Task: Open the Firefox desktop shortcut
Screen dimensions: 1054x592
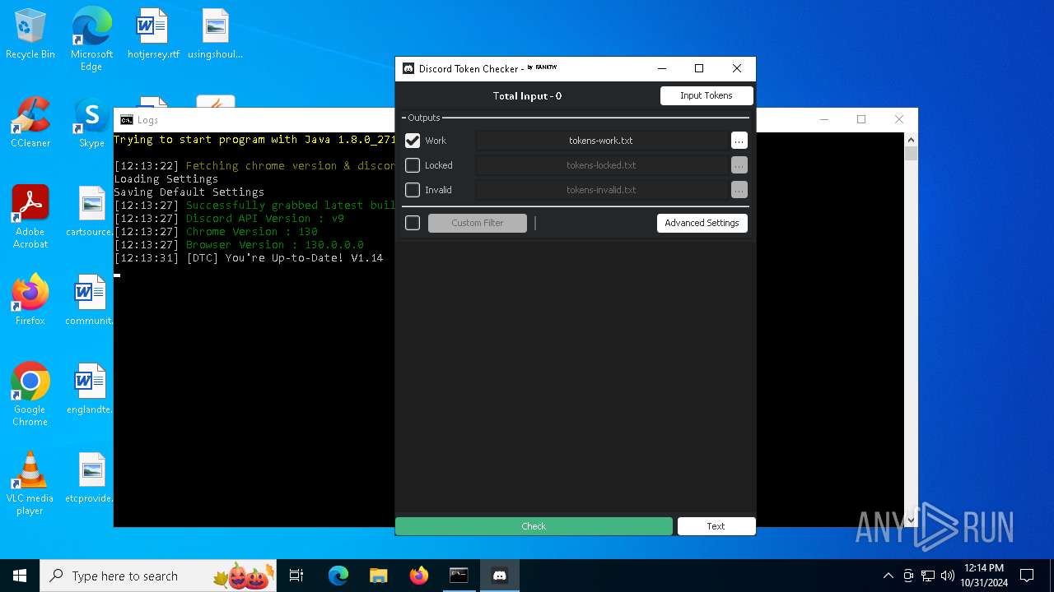Action: pyautogui.click(x=30, y=301)
